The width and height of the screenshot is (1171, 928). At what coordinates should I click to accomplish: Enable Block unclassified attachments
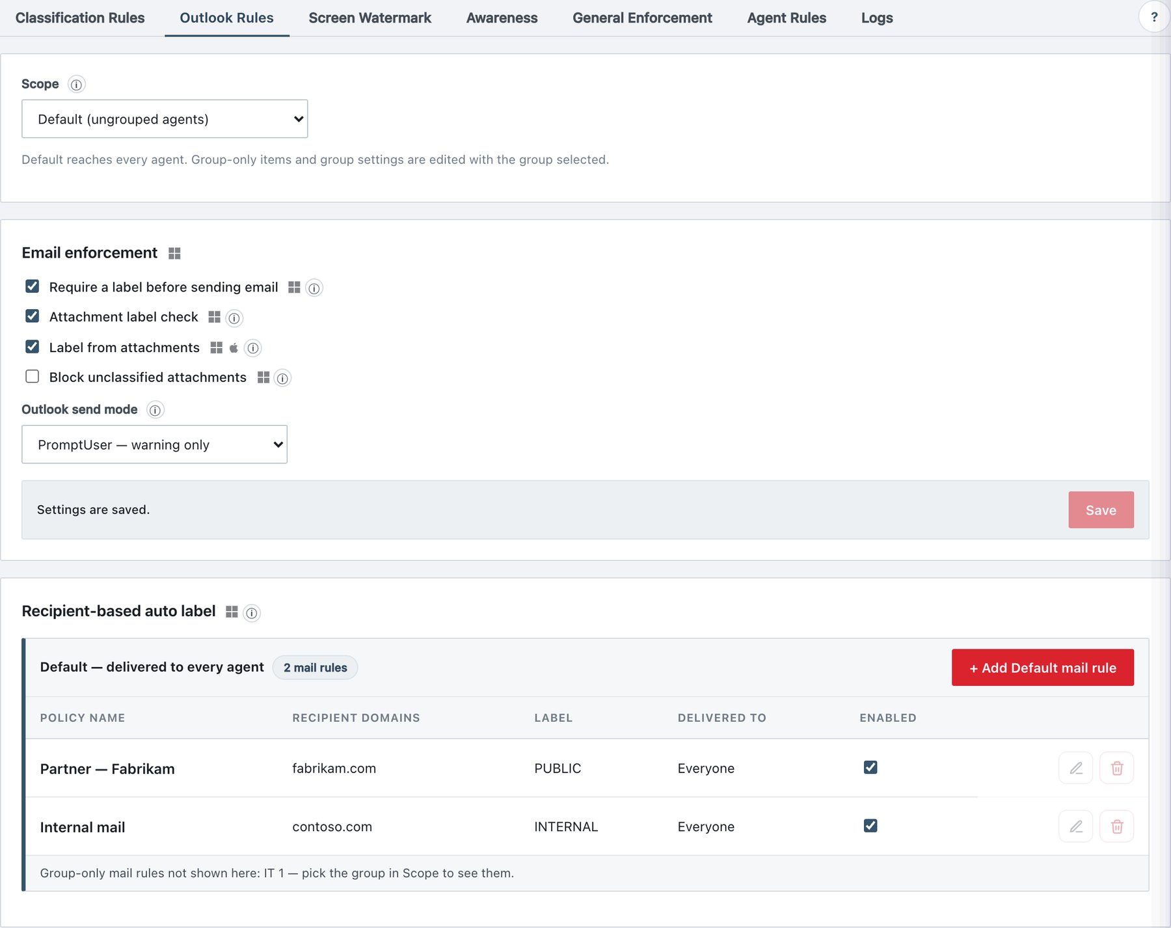pos(32,377)
